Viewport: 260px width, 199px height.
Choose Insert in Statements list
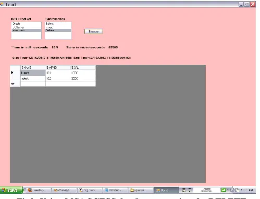tap(58, 27)
